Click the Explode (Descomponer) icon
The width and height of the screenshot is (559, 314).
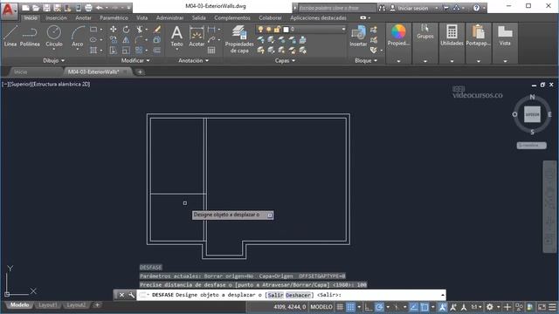[157, 40]
